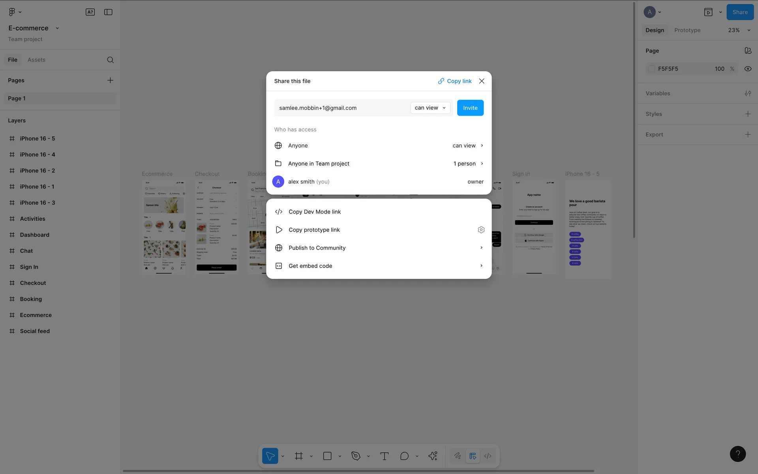Click the F5F5F5 page color swatch
The height and width of the screenshot is (474, 758).
[652, 69]
